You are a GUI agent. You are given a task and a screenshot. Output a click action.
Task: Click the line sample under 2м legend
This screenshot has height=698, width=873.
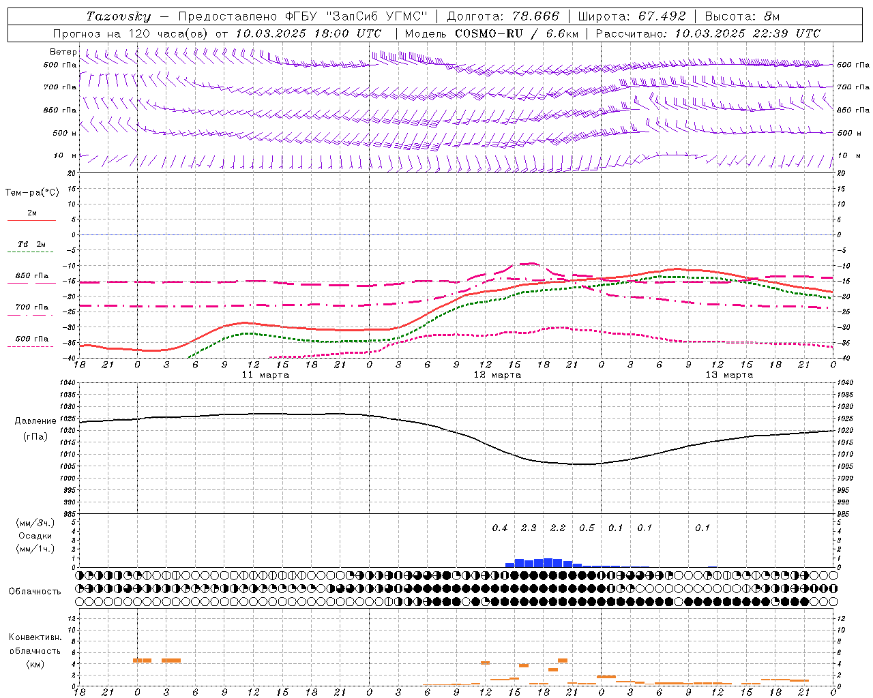click(31, 221)
